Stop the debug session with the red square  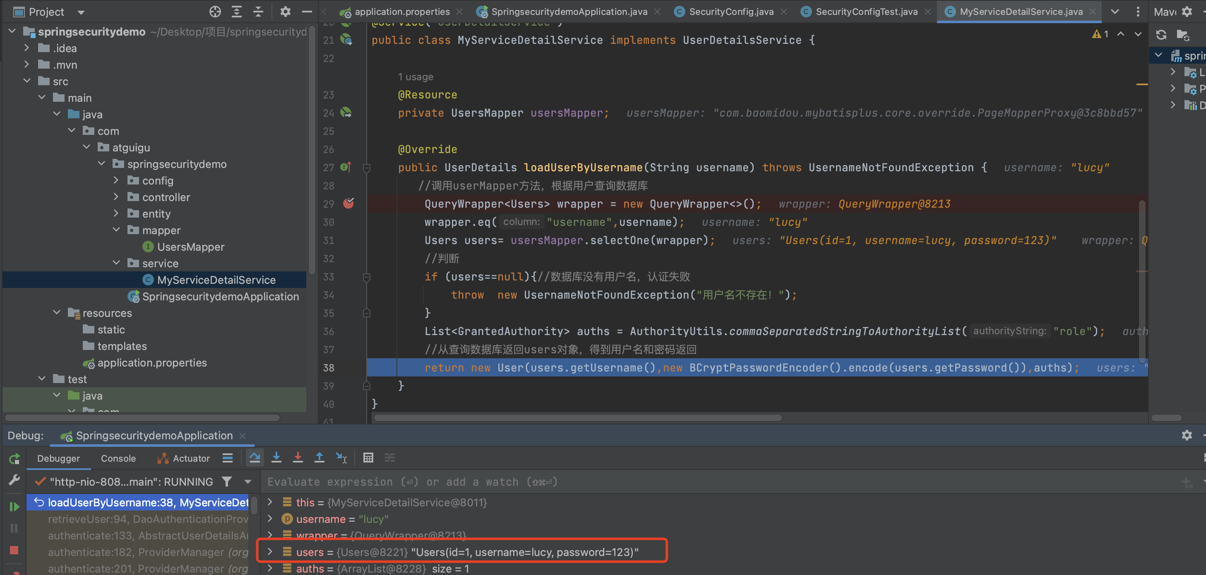pos(14,550)
